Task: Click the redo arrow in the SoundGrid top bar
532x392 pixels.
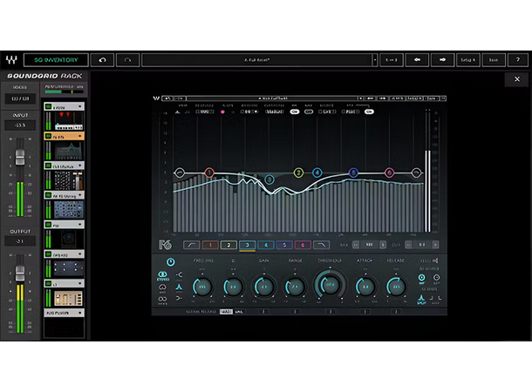Action: (127, 60)
